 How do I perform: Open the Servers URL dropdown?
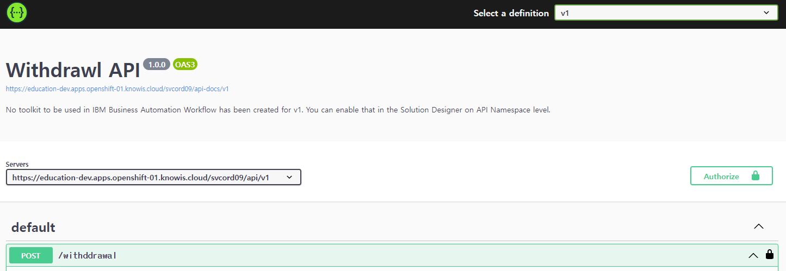click(x=153, y=177)
